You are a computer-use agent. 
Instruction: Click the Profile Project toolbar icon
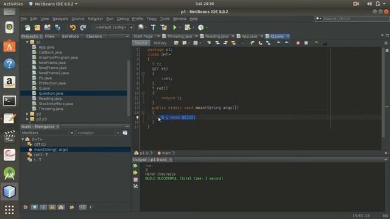click(200, 27)
